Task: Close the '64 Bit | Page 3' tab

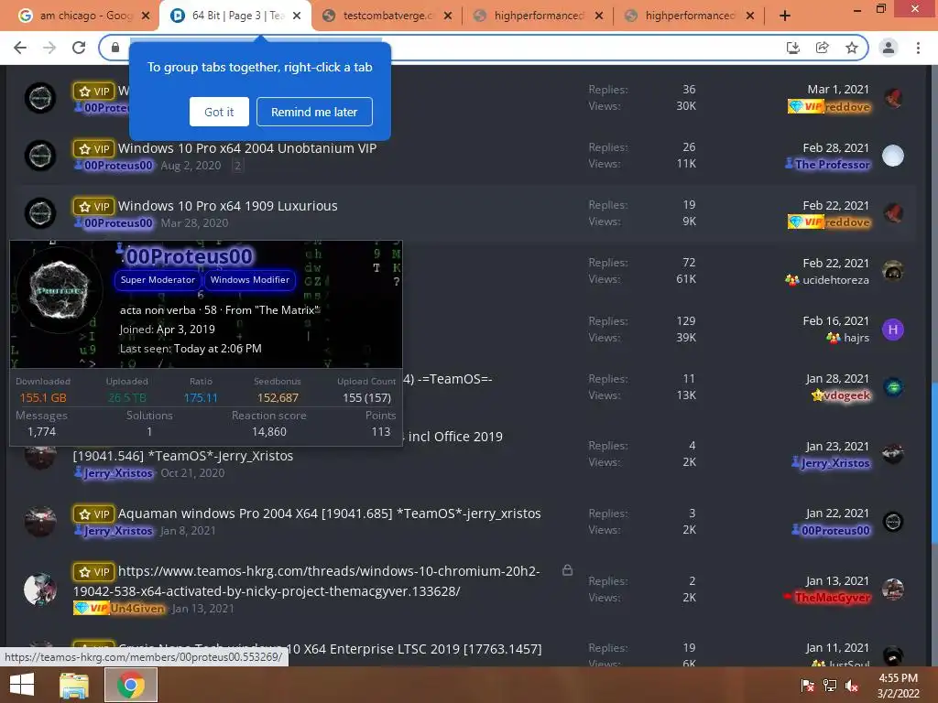Action: click(x=297, y=16)
